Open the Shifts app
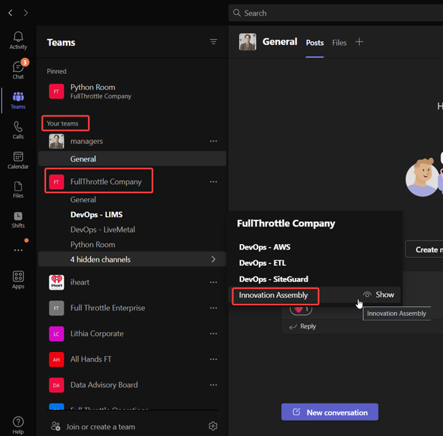Screen dimensions: 443x436 click(x=18, y=220)
